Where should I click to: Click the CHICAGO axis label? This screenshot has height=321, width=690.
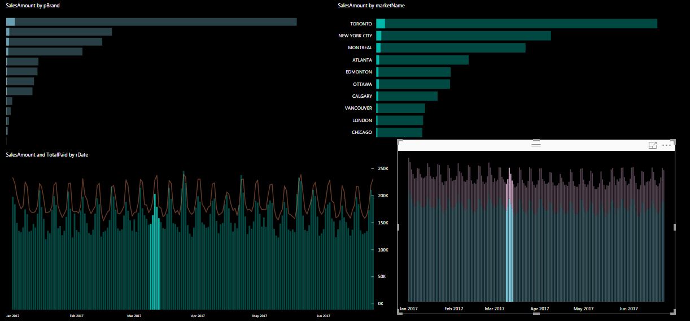click(x=362, y=132)
